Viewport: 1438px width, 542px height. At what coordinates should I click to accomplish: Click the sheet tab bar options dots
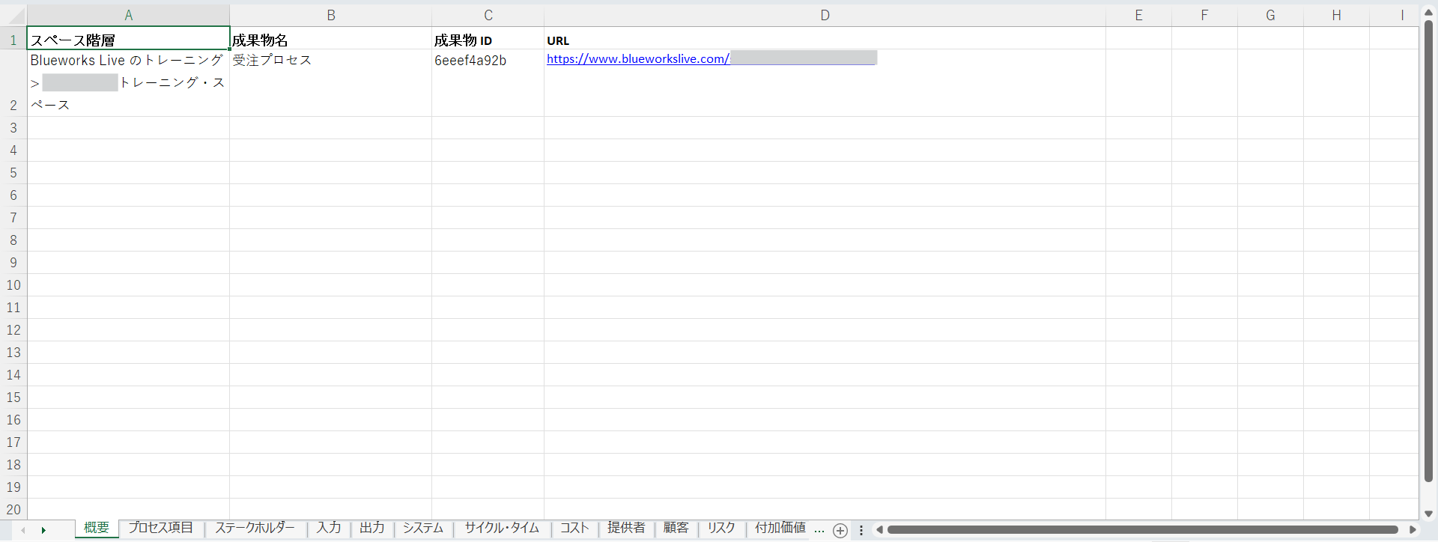(861, 530)
